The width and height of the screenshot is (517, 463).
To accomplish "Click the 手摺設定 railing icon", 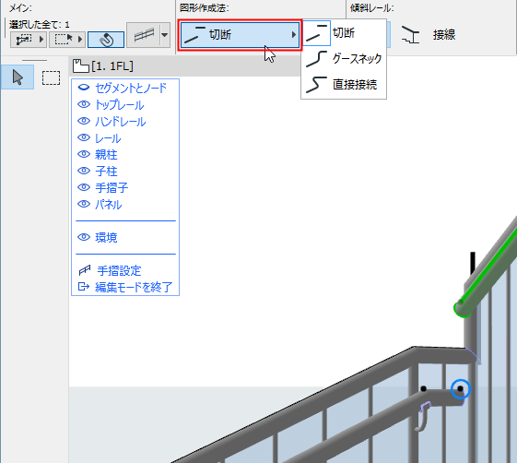I will (x=85, y=270).
